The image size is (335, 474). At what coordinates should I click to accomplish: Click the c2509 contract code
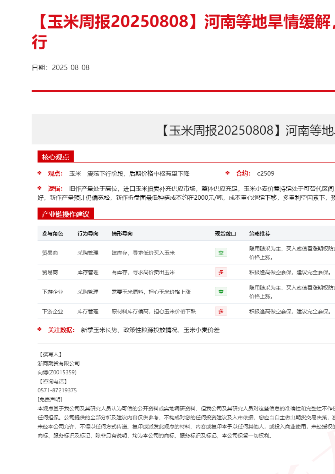pos(265,173)
